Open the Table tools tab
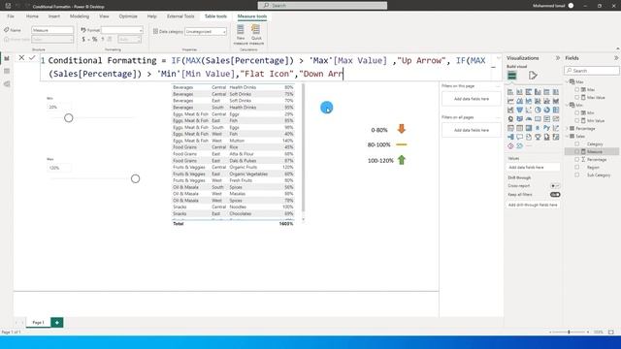621x349 pixels. tap(215, 16)
